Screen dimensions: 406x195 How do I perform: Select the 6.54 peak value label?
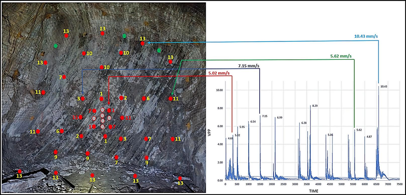tap(253, 122)
